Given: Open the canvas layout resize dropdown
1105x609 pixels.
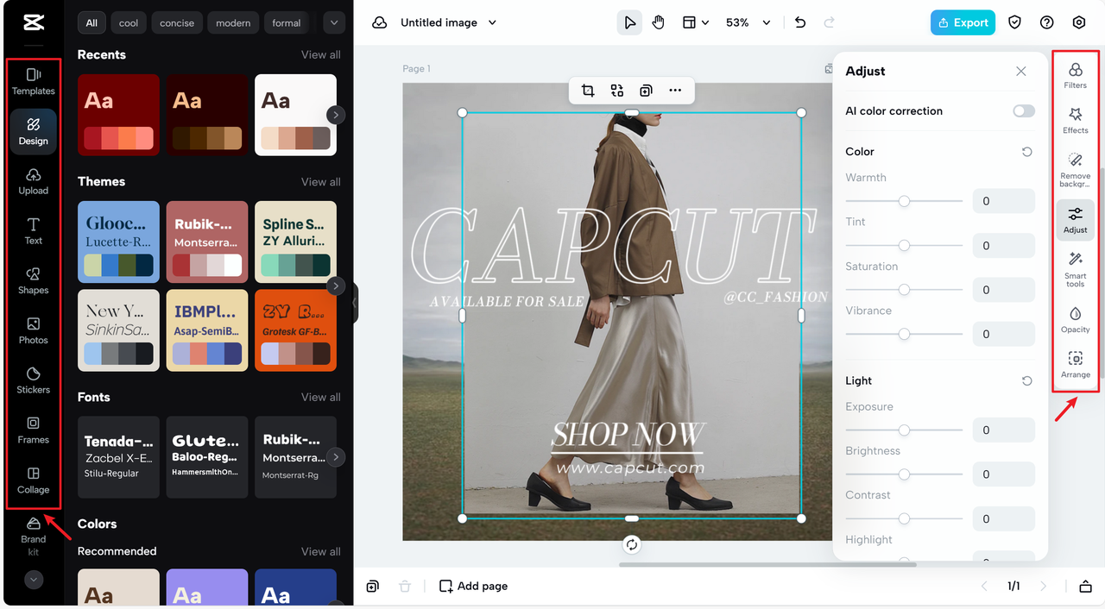Looking at the screenshot, I should click(x=695, y=22).
